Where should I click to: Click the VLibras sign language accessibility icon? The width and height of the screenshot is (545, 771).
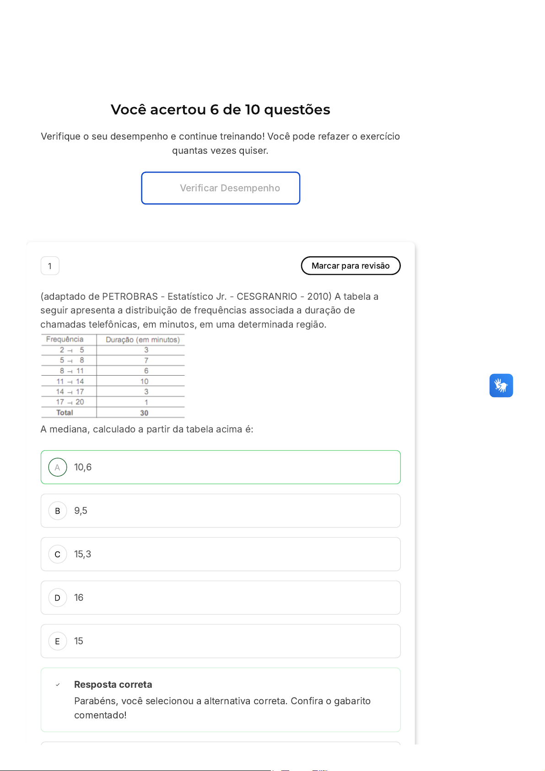(501, 386)
